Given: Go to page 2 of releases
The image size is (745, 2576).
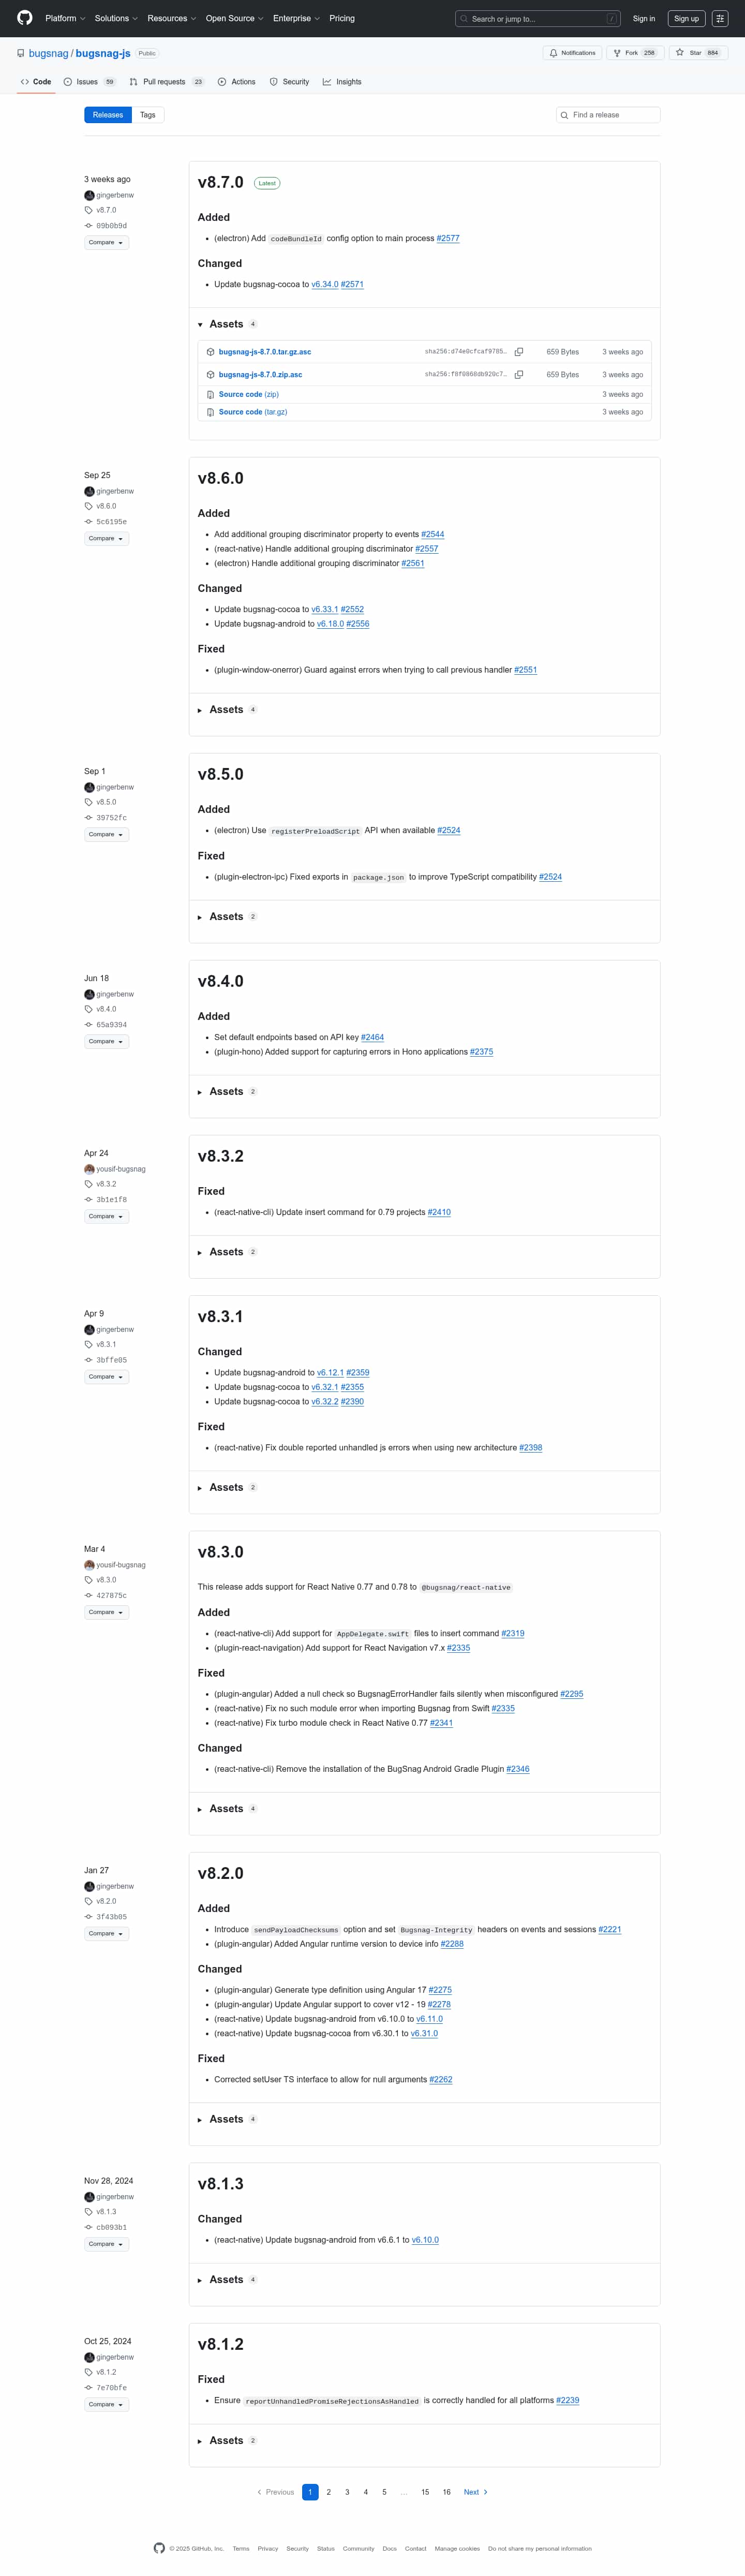Looking at the screenshot, I should click(328, 2492).
